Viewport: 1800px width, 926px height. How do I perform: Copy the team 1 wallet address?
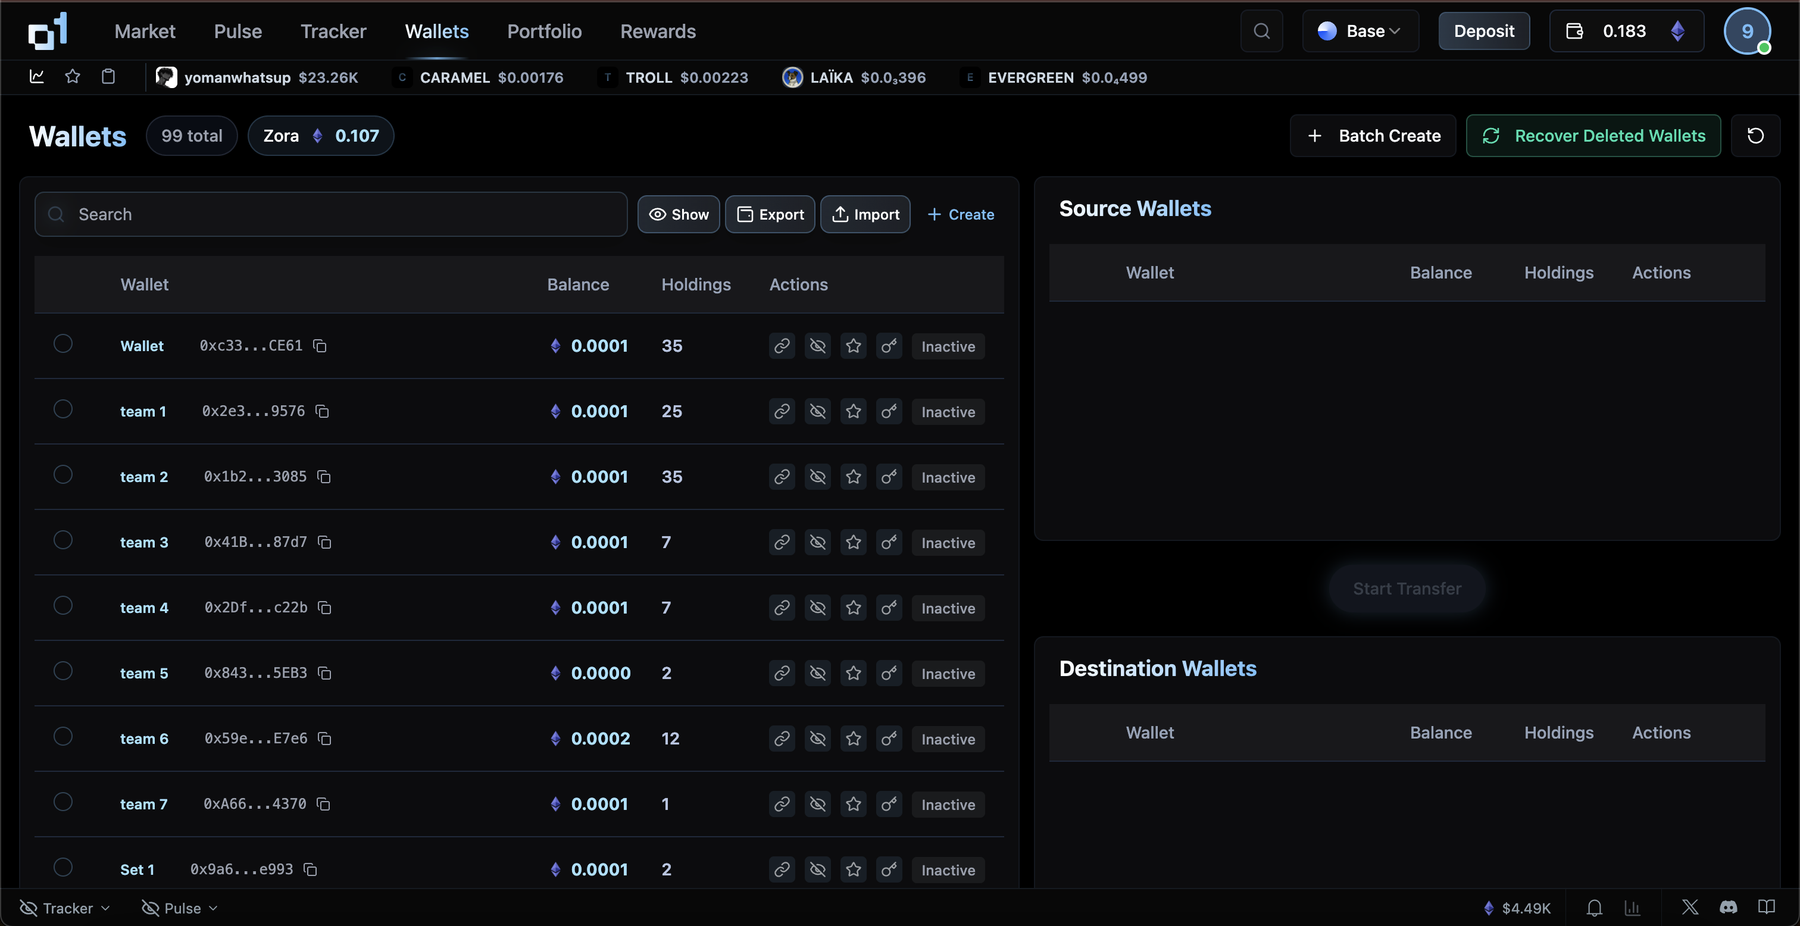point(322,411)
